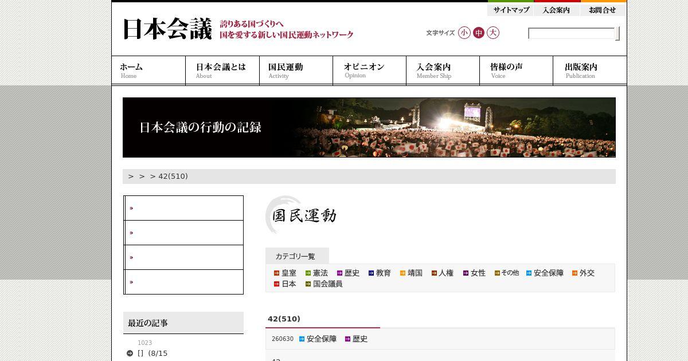The image size is (688, 361).
Task: Click the 国民運動 section heading graphic
Action: (x=302, y=215)
